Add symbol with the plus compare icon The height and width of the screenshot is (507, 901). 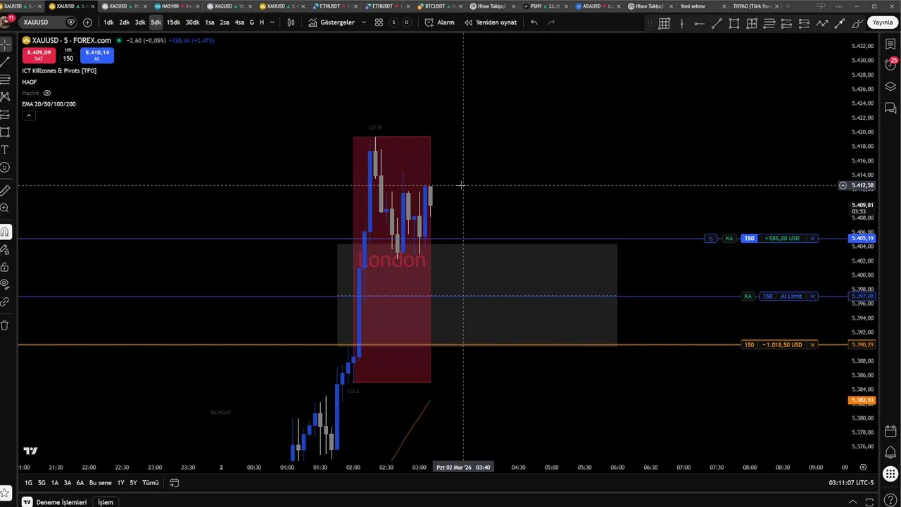tap(87, 23)
